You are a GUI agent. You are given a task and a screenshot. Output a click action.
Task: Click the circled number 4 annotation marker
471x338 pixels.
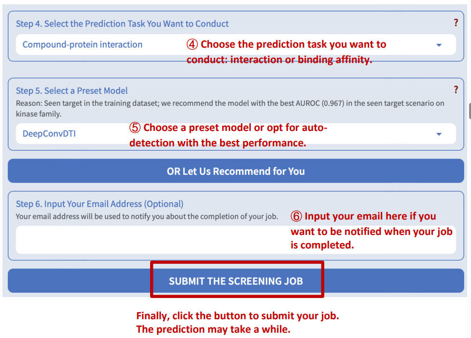pyautogui.click(x=192, y=44)
